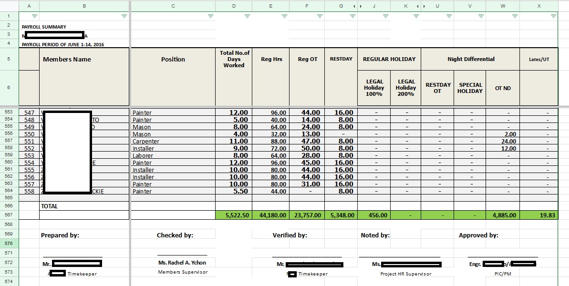The image size is (569, 286).
Task: Select the Carpenter position cell
Action: [173, 141]
